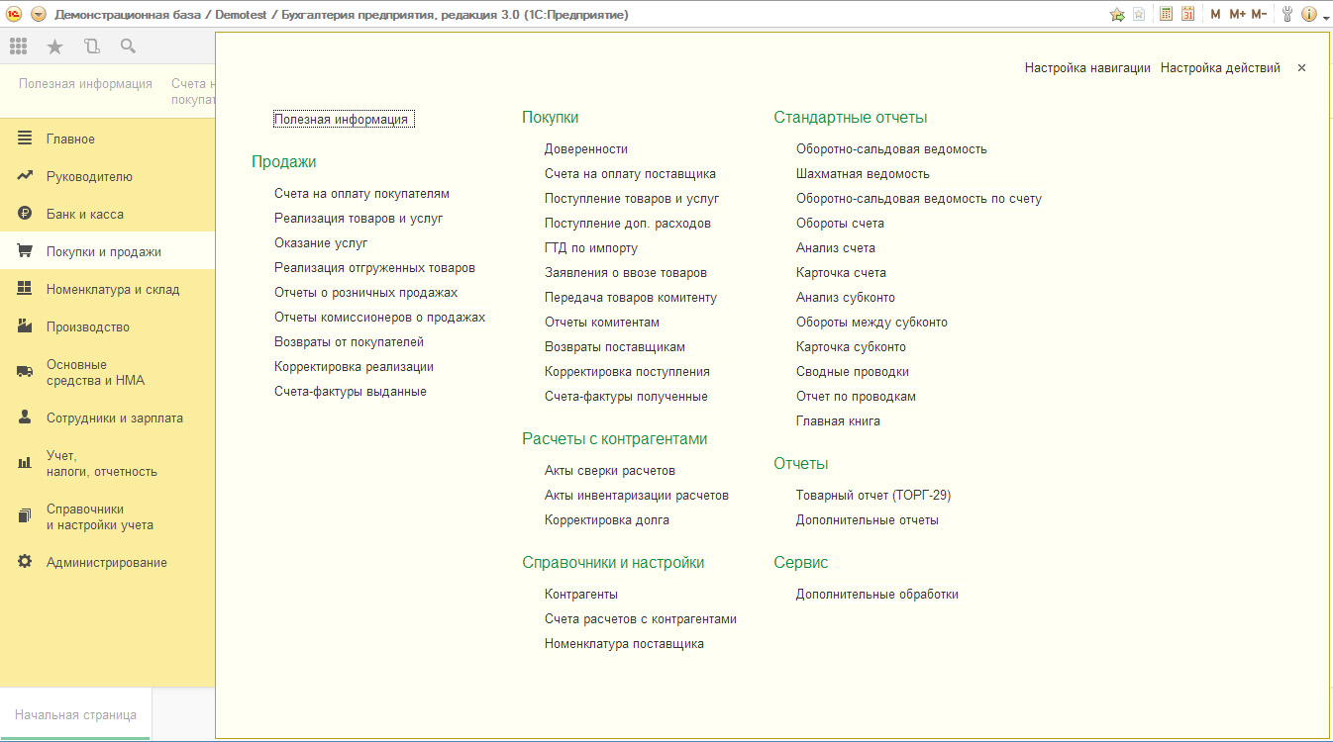This screenshot has height=742, width=1333.
Task: Open Полезная информация in function menu
Action: 342,120
